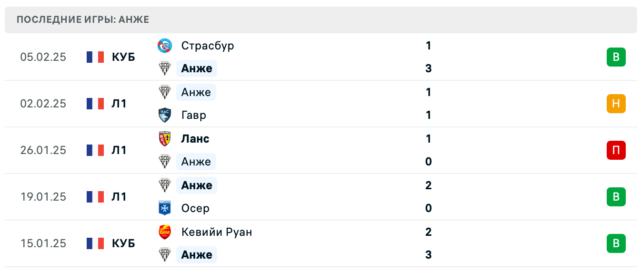
Task: Open the Кевийи Руан team link
Action: 217,232
